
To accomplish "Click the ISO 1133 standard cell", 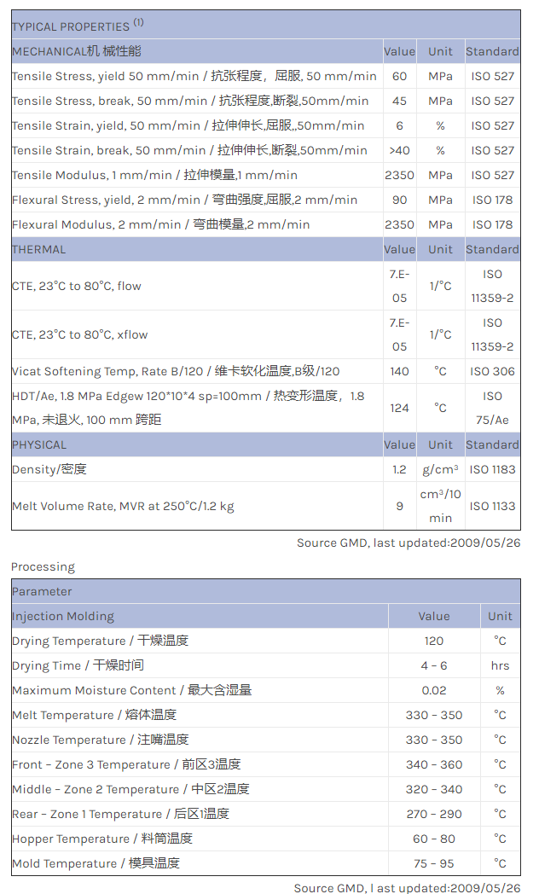I will click(492, 506).
